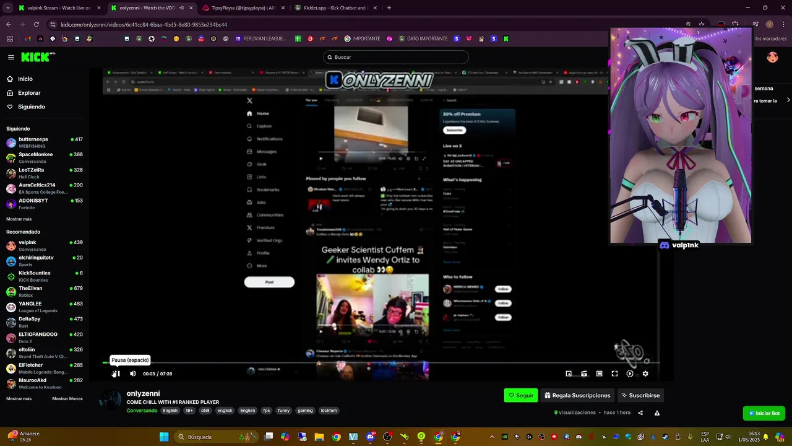This screenshot has width=792, height=446.
Task: Pause the video with the pause control
Action: tap(116, 374)
